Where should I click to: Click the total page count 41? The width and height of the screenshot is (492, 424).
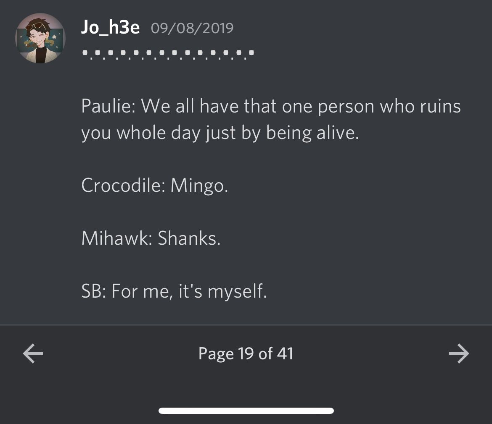(x=285, y=353)
